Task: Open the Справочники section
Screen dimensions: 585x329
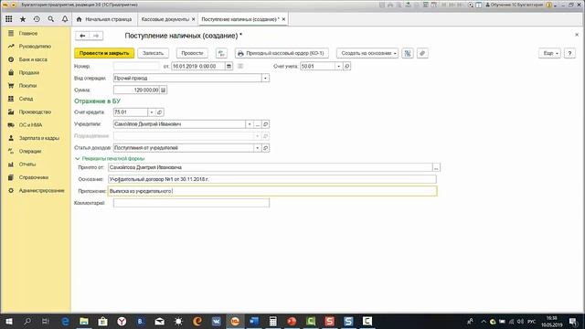Action: [x=34, y=177]
